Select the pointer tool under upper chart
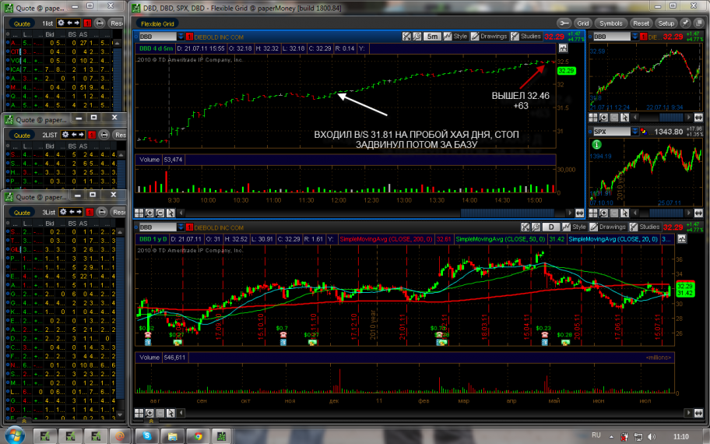Image resolution: width=710 pixels, height=444 pixels. tap(170, 213)
